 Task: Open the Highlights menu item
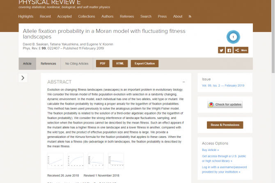(x=26, y=16)
